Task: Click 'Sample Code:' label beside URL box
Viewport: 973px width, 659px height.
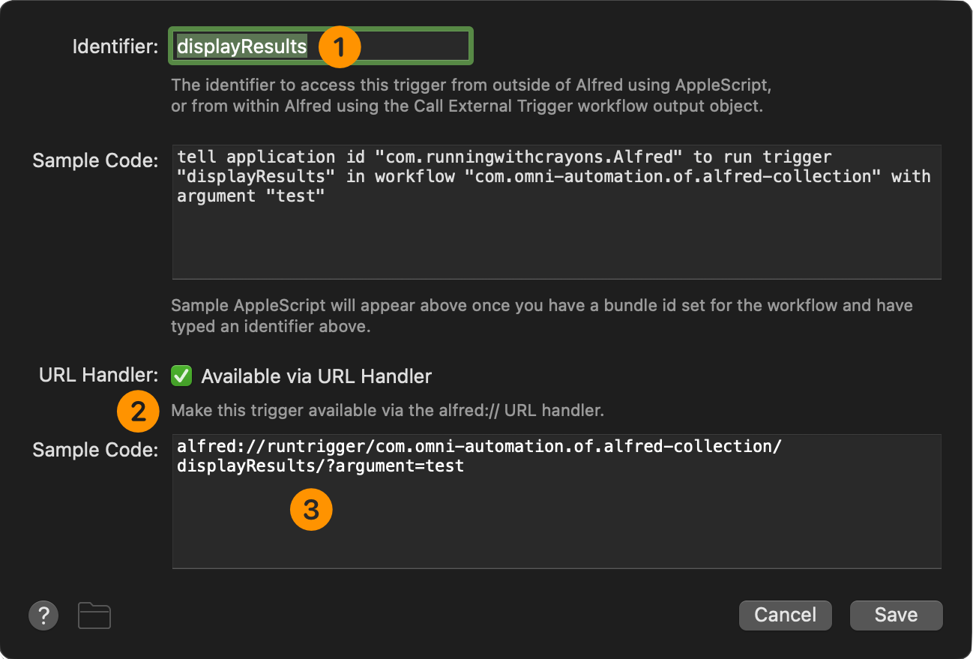Action: (x=96, y=450)
